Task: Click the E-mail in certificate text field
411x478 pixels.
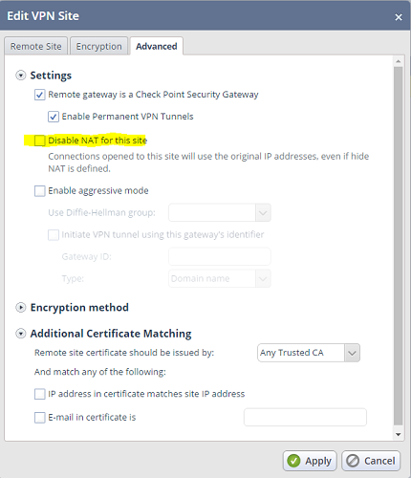Action: point(305,417)
